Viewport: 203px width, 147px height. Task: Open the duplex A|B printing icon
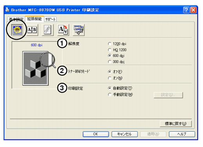pos(32,30)
